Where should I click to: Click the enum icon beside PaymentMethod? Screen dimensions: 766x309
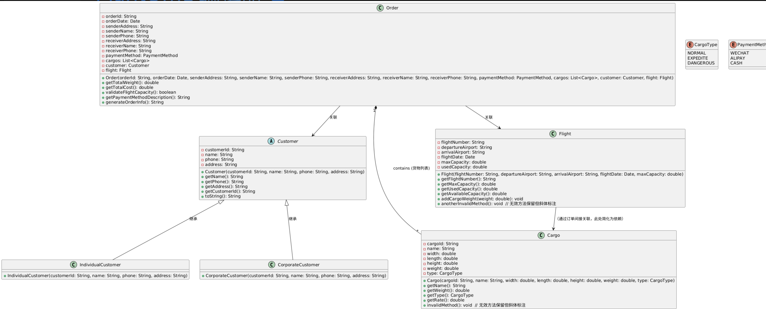coord(733,45)
